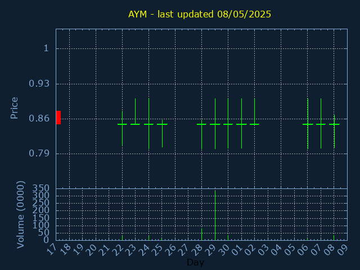The width and height of the screenshot is (360, 270).
Task: Click the day 02 price bar
Action: click(254, 111)
